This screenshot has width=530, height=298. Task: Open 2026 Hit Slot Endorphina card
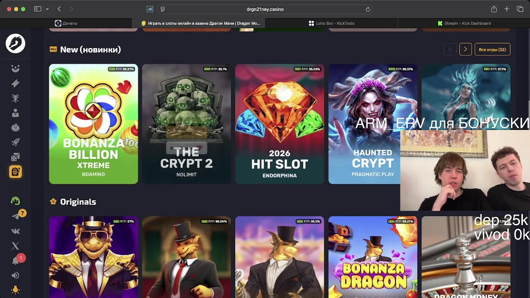click(279, 124)
